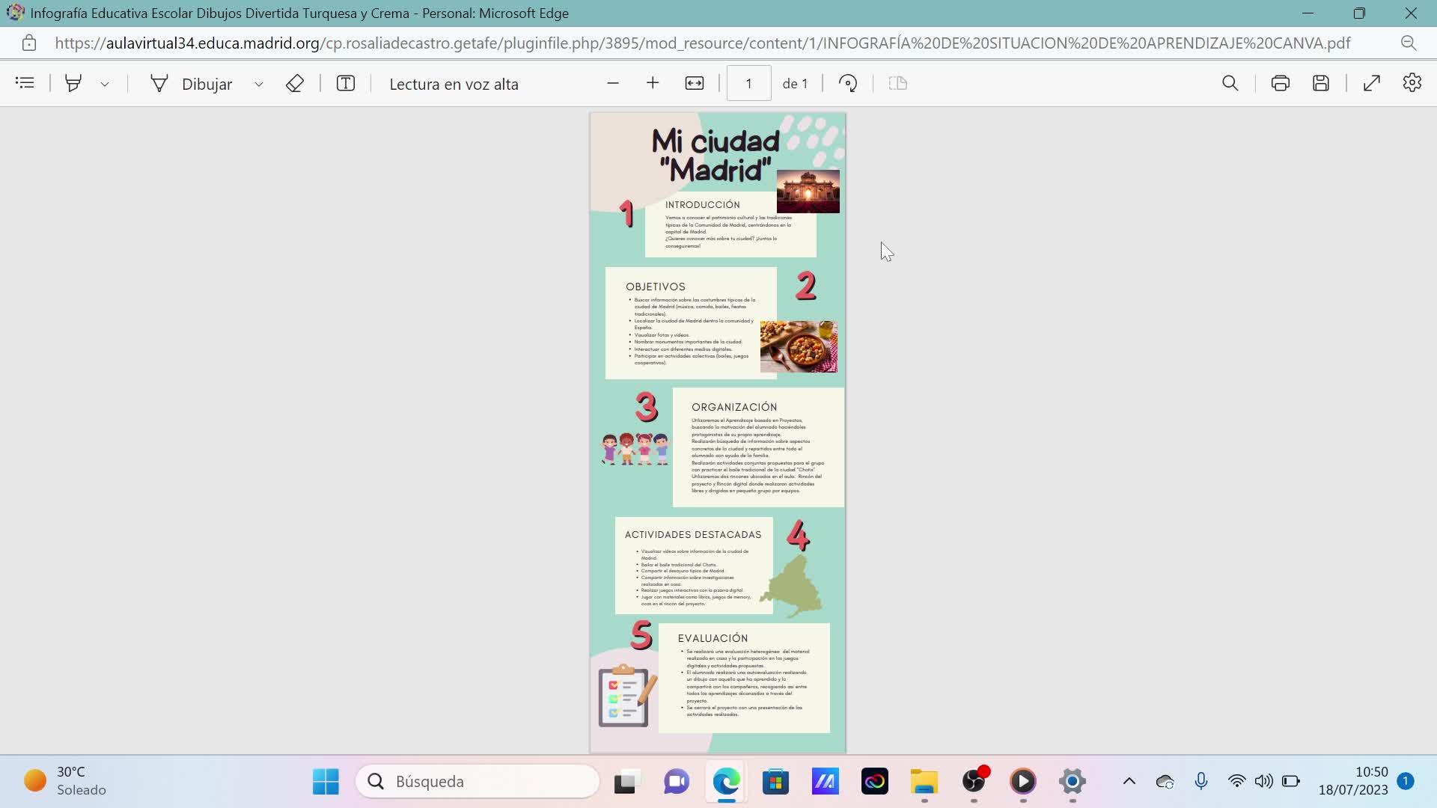
Task: Open the table of contents panel
Action: click(25, 83)
